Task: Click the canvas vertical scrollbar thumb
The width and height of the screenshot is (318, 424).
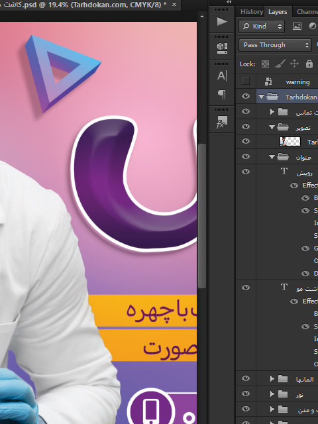Action: (202, 216)
